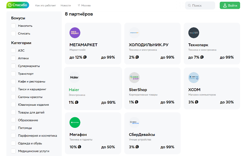Viewport: 247px width, 156px height.
Task: Click the Technopark dark round logo
Action: (194, 33)
